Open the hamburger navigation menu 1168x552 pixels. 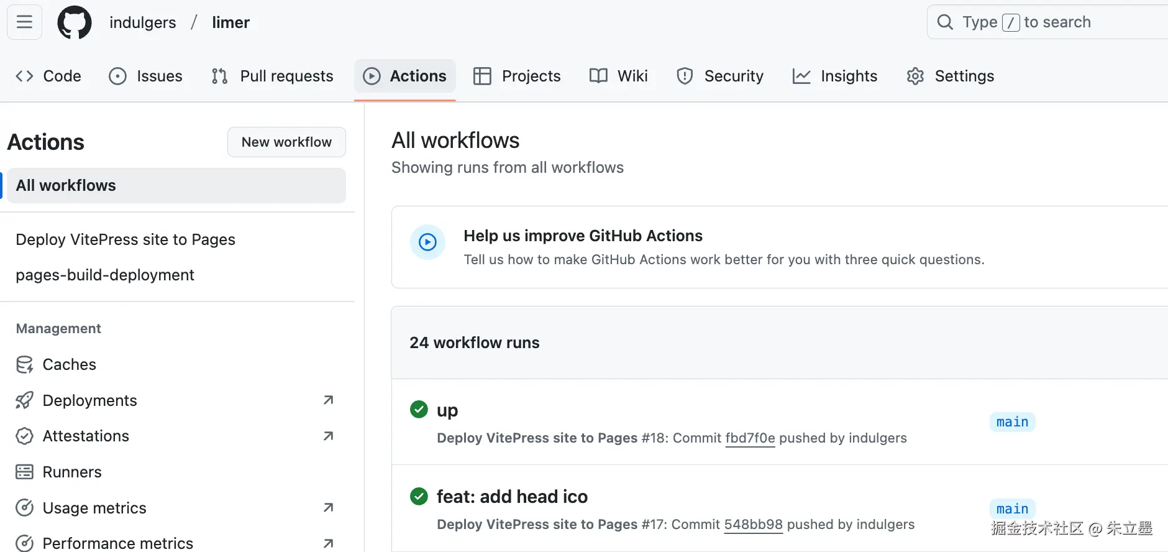click(x=24, y=22)
